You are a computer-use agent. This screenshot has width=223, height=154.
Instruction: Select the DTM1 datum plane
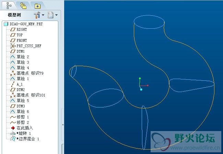21,51
